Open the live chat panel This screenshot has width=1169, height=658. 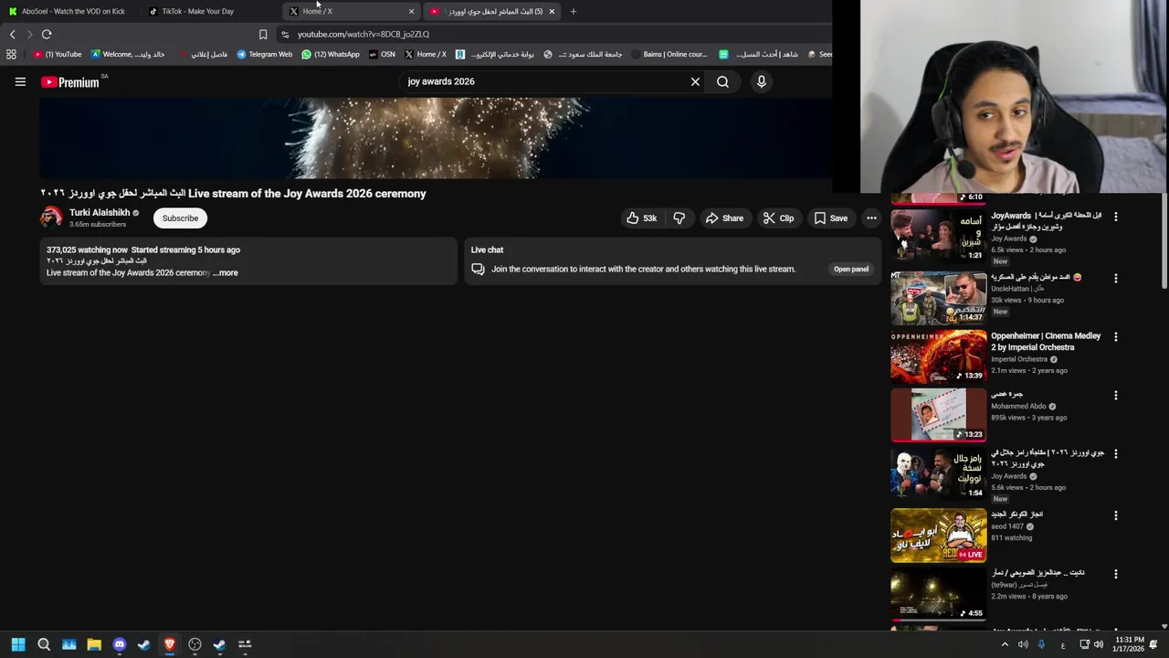[850, 269]
